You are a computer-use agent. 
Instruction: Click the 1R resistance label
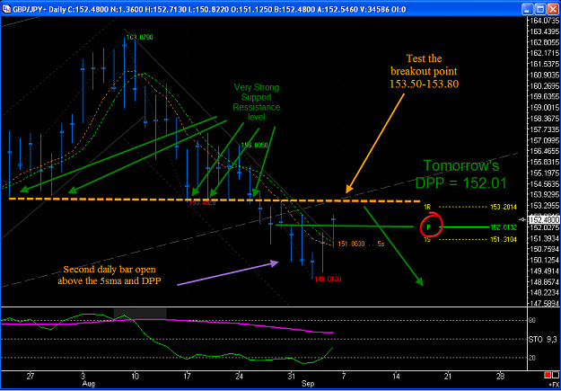[x=427, y=207]
